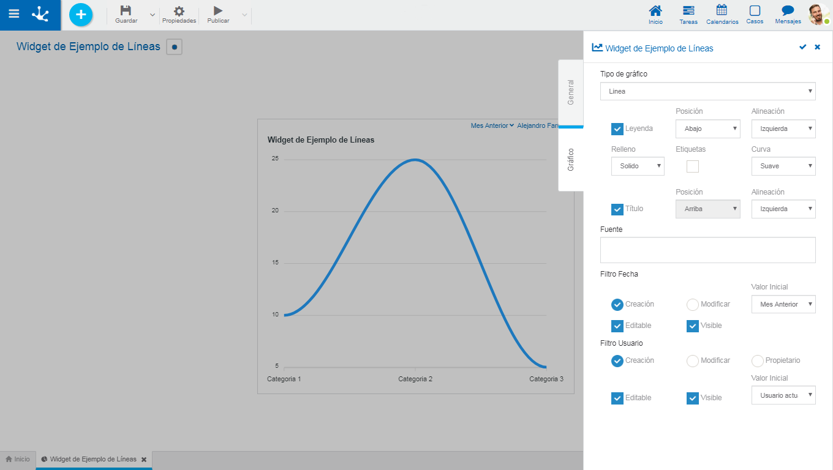Confirm panel changes with checkmark icon
This screenshot has height=470, width=833.
click(803, 47)
